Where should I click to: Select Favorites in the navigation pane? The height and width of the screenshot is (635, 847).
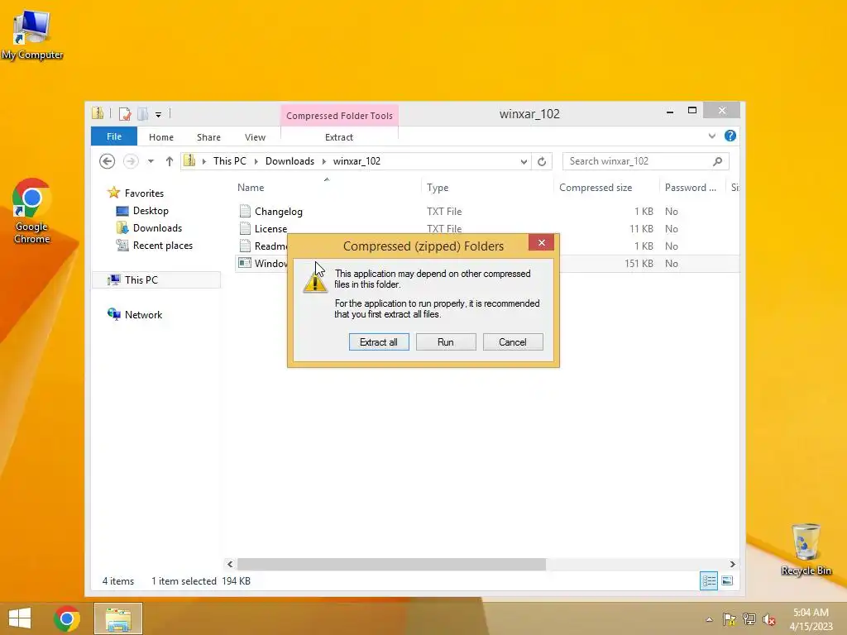pos(144,193)
